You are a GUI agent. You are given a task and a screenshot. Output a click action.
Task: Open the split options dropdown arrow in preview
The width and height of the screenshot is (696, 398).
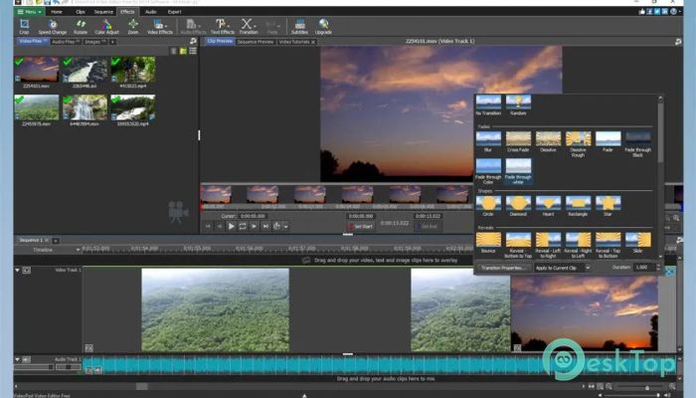(x=286, y=227)
